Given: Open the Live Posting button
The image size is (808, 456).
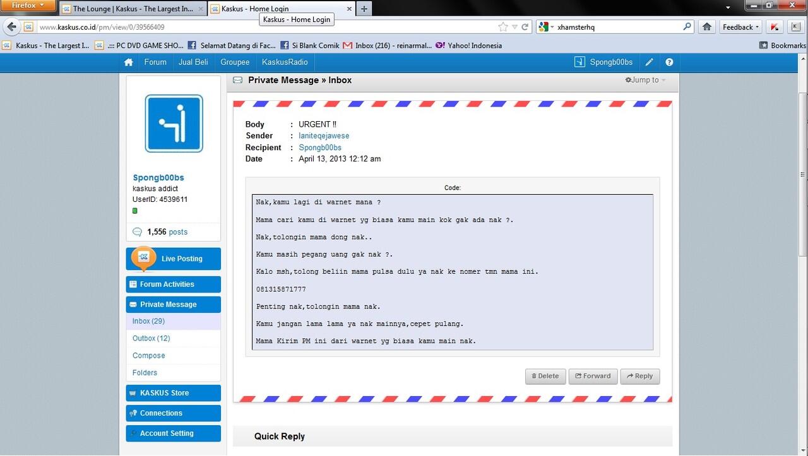Looking at the screenshot, I should coord(174,259).
